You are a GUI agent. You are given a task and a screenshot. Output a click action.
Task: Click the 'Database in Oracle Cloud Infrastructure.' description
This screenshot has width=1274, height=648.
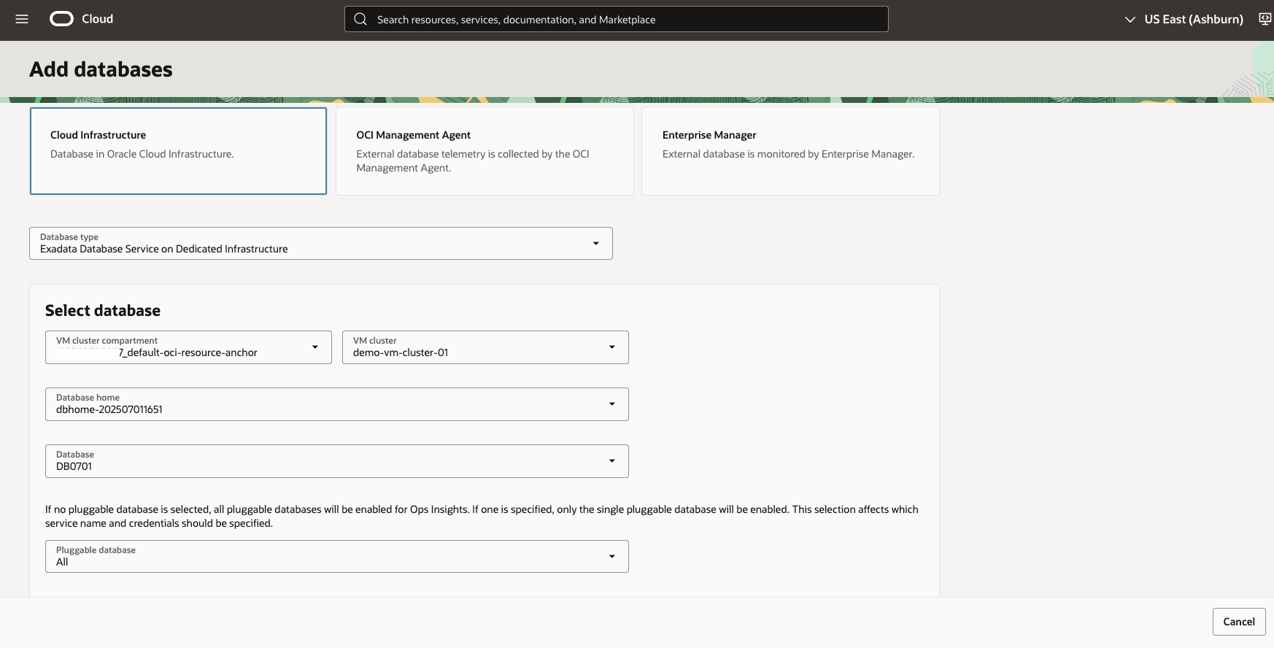click(142, 154)
